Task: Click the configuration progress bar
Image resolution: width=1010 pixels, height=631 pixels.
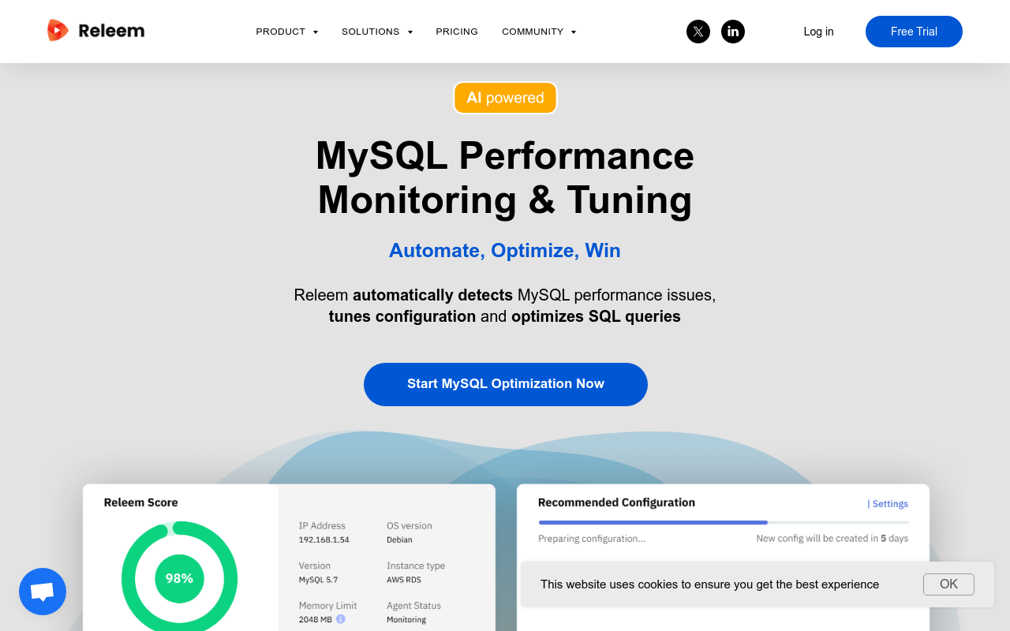Action: point(724,522)
